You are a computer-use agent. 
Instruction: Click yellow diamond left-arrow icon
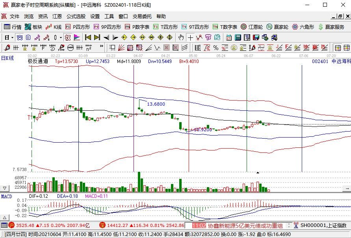(x=124, y=37)
